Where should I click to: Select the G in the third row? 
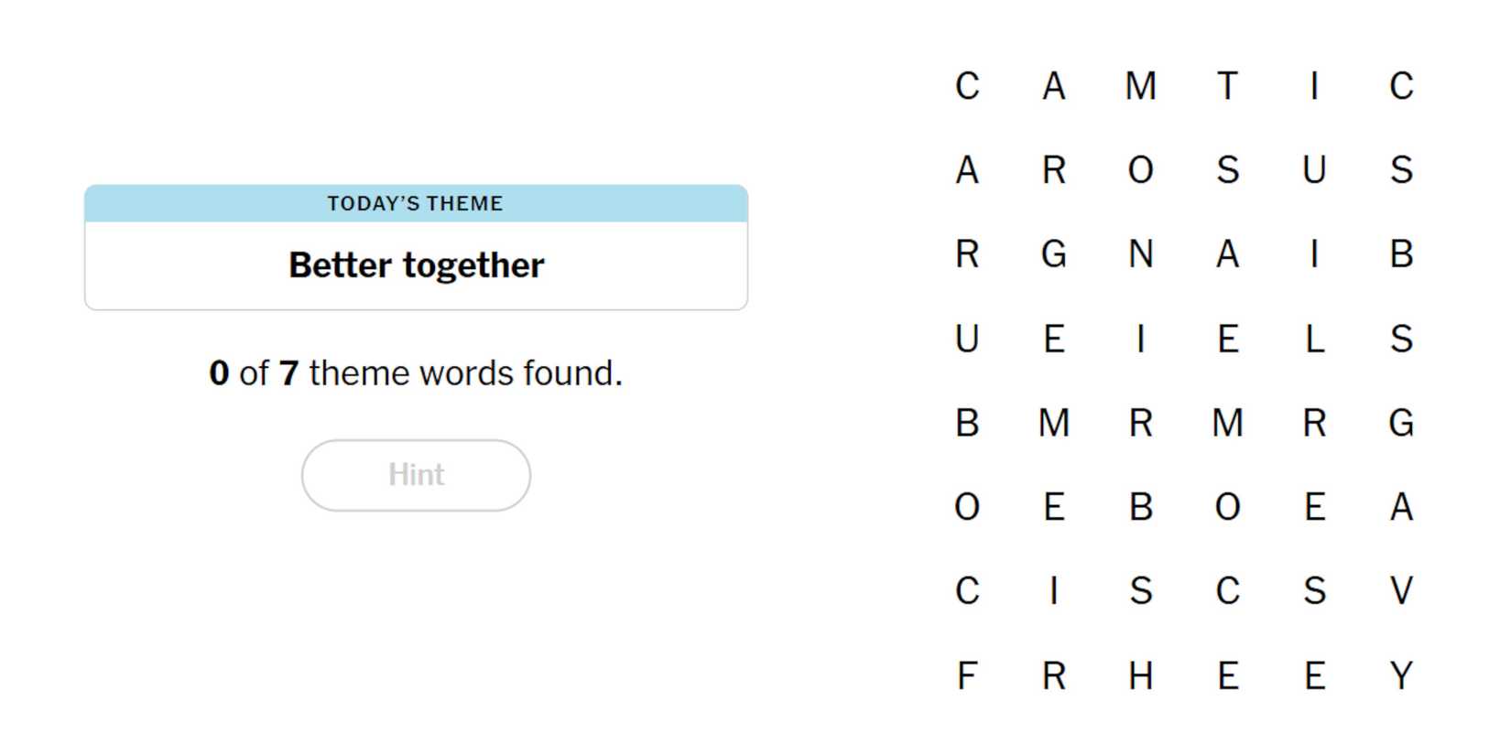tap(1054, 254)
